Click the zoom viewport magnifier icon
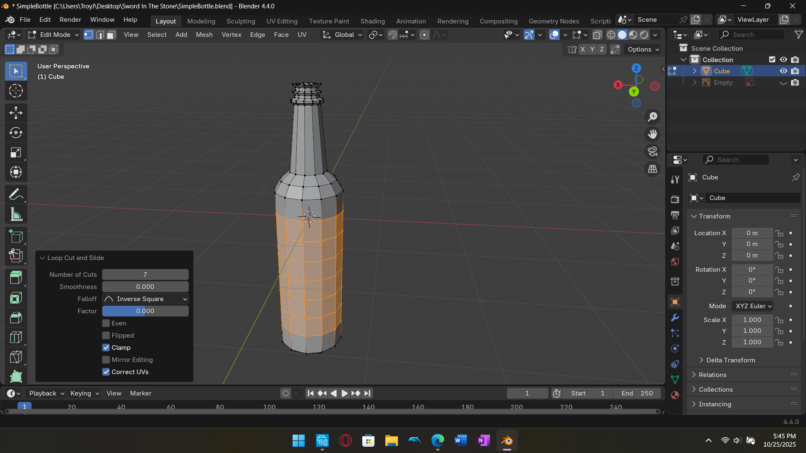806x453 pixels. 652,117
